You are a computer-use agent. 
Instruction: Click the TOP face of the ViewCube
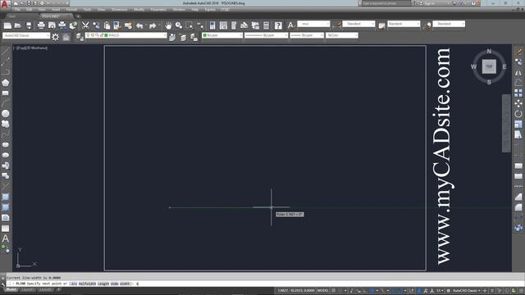click(489, 66)
